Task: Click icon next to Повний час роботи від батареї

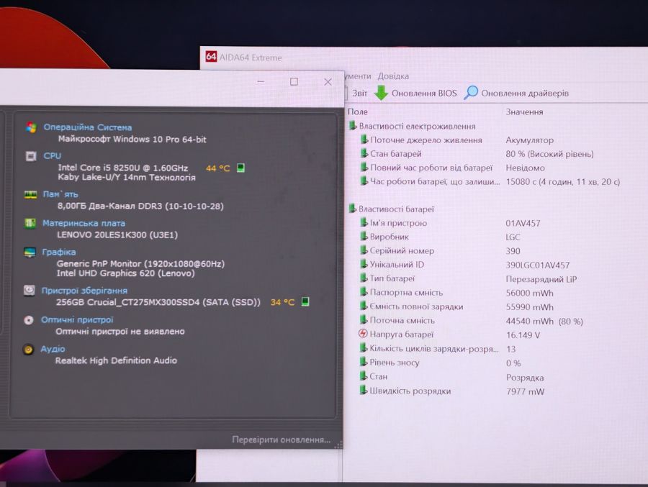Action: [x=364, y=168]
